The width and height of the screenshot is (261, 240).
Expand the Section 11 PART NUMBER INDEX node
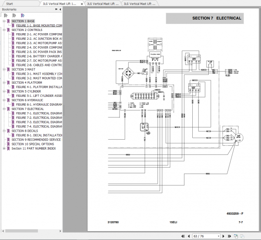point(4,148)
